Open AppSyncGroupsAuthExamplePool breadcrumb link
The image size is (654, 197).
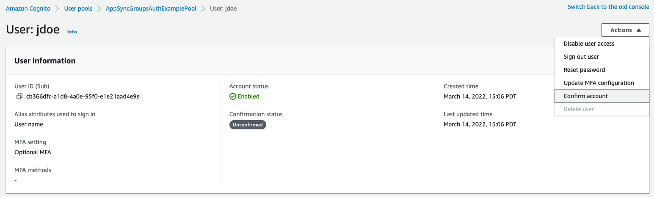[151, 8]
